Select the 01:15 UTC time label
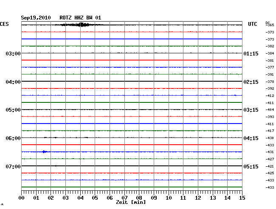 [251, 53]
